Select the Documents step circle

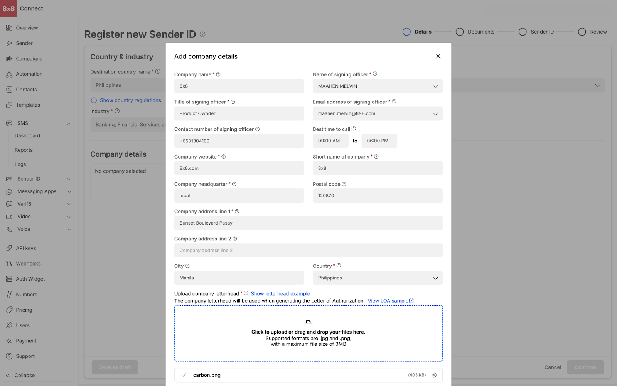click(460, 32)
